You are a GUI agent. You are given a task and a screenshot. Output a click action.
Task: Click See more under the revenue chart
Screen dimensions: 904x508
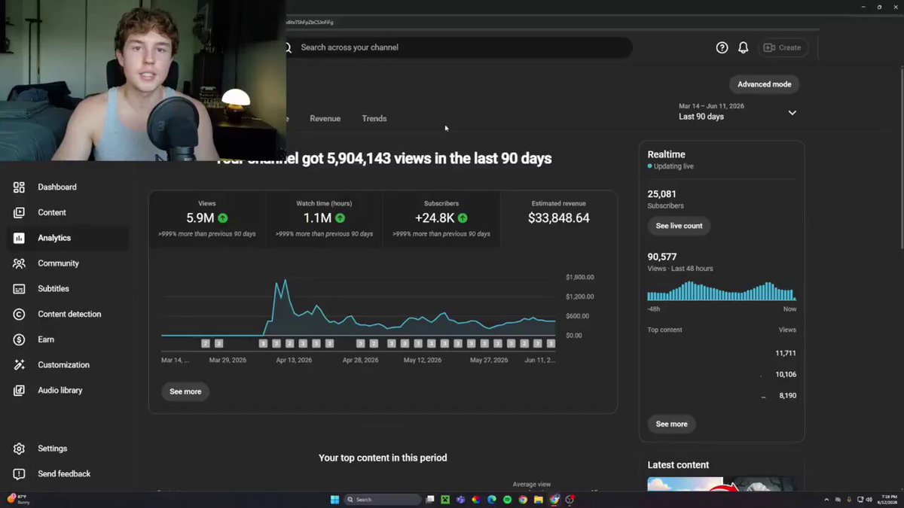pyautogui.click(x=185, y=391)
